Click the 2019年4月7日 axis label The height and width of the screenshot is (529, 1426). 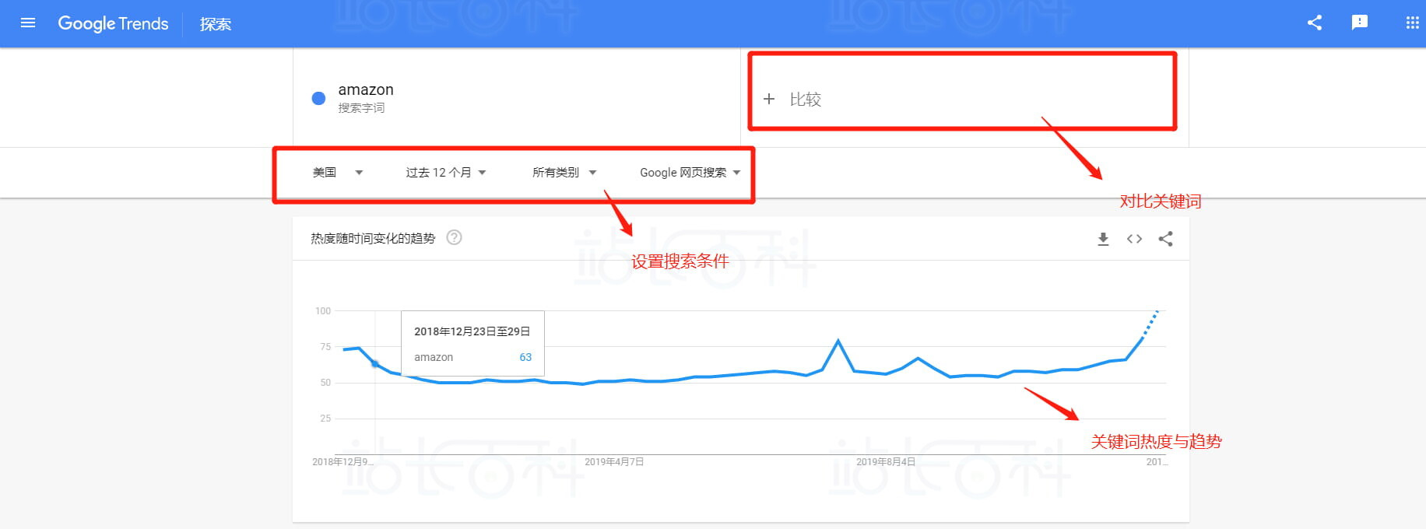tap(614, 462)
